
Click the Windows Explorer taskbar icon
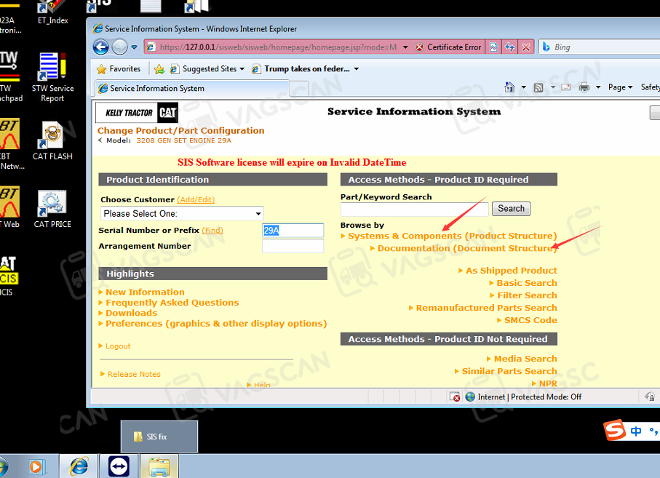[x=159, y=466]
